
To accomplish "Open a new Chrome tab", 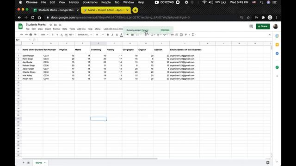I will coord(135,10).
